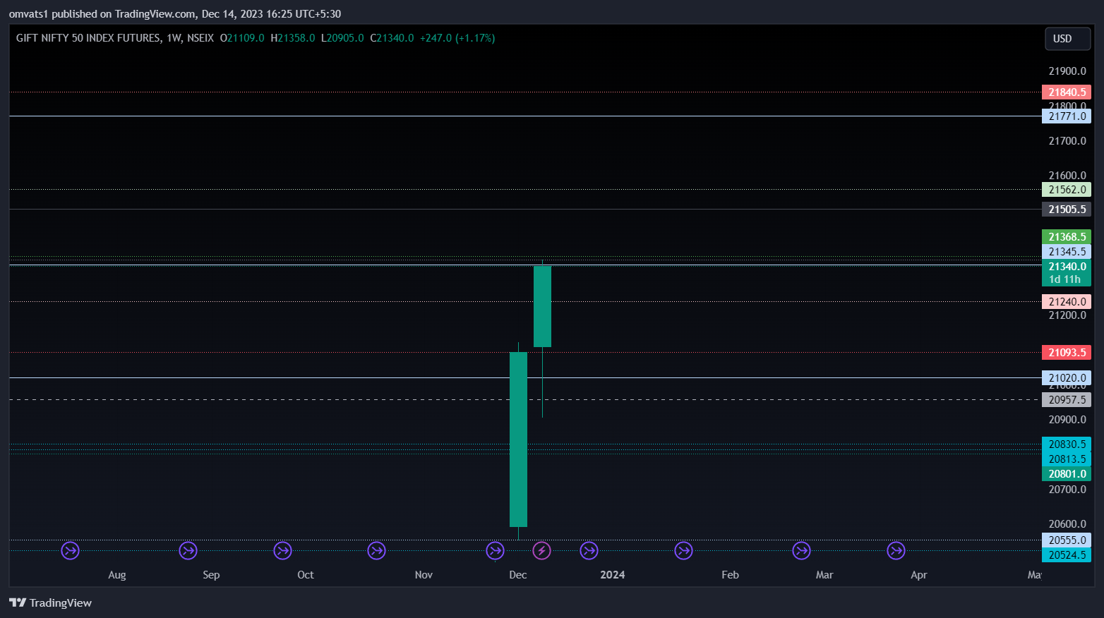Click the close value C21340.0
The width and height of the screenshot is (1104, 618).
tap(392, 38)
